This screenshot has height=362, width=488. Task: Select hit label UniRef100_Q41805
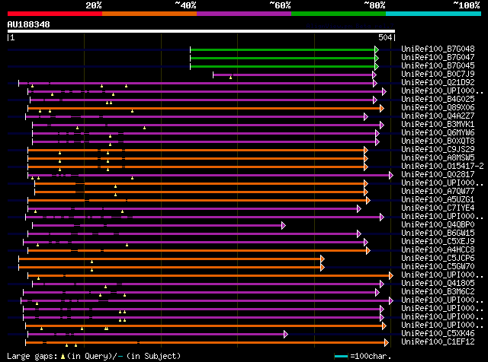[x=438, y=284]
